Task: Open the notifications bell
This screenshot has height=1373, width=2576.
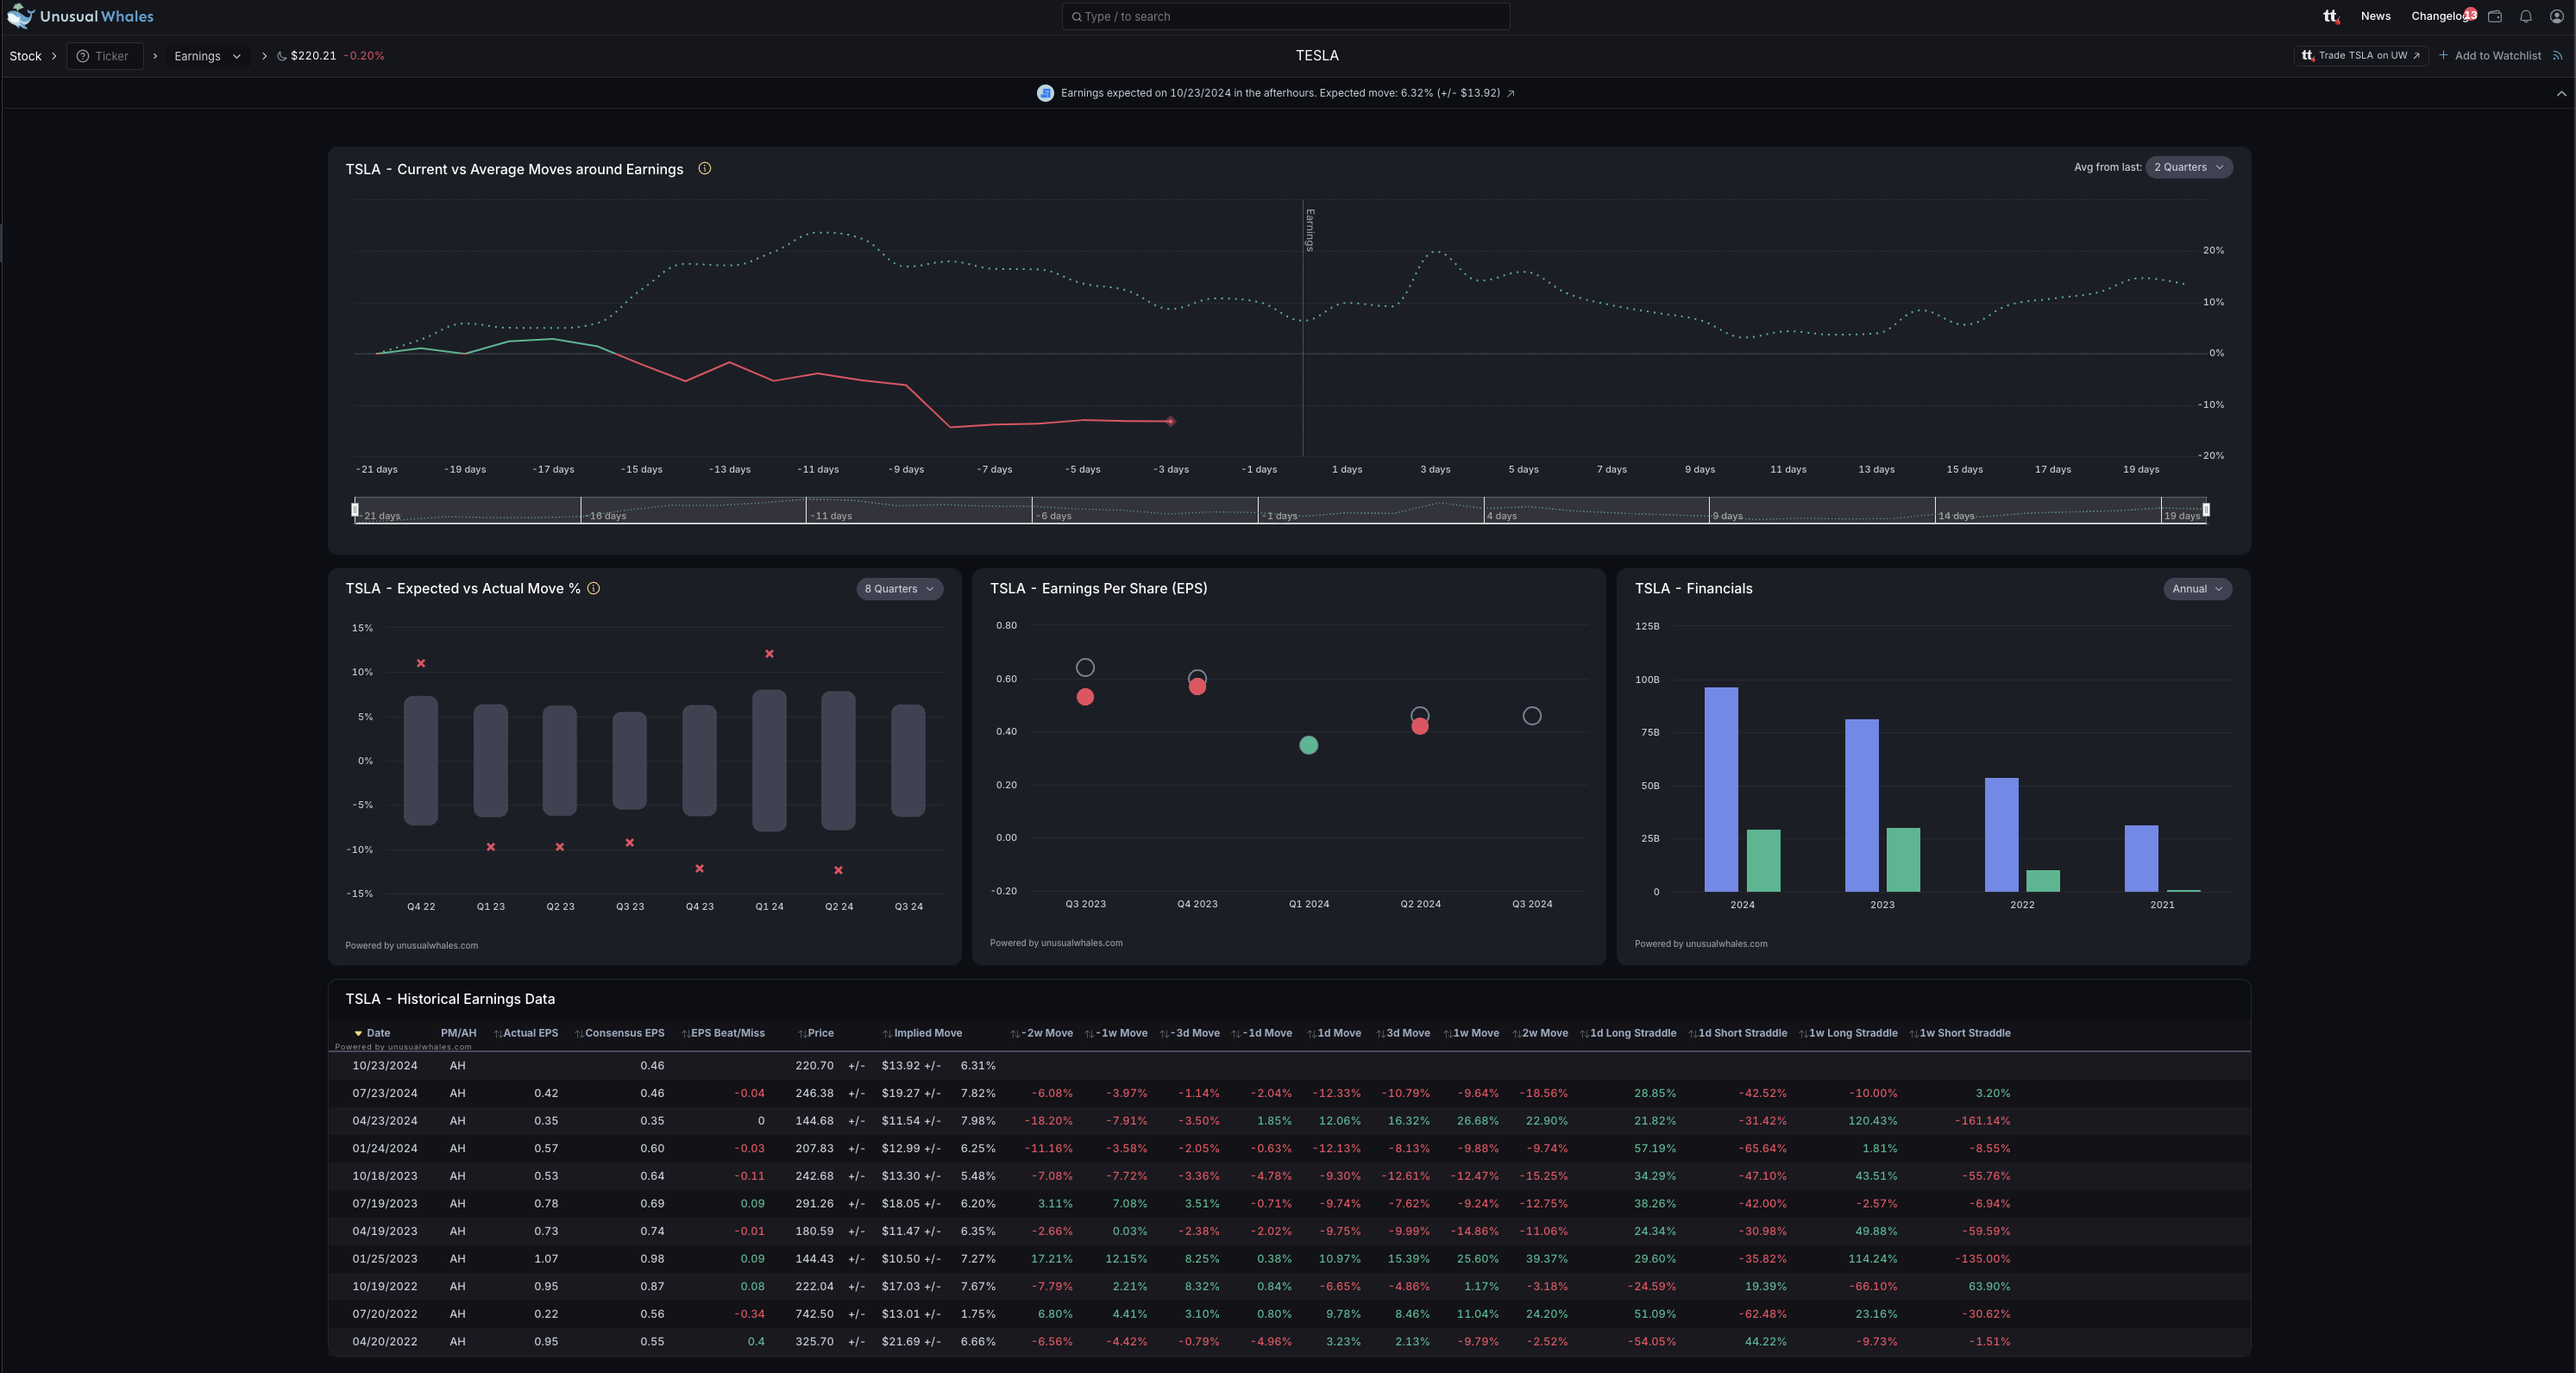Action: pos(2526,16)
